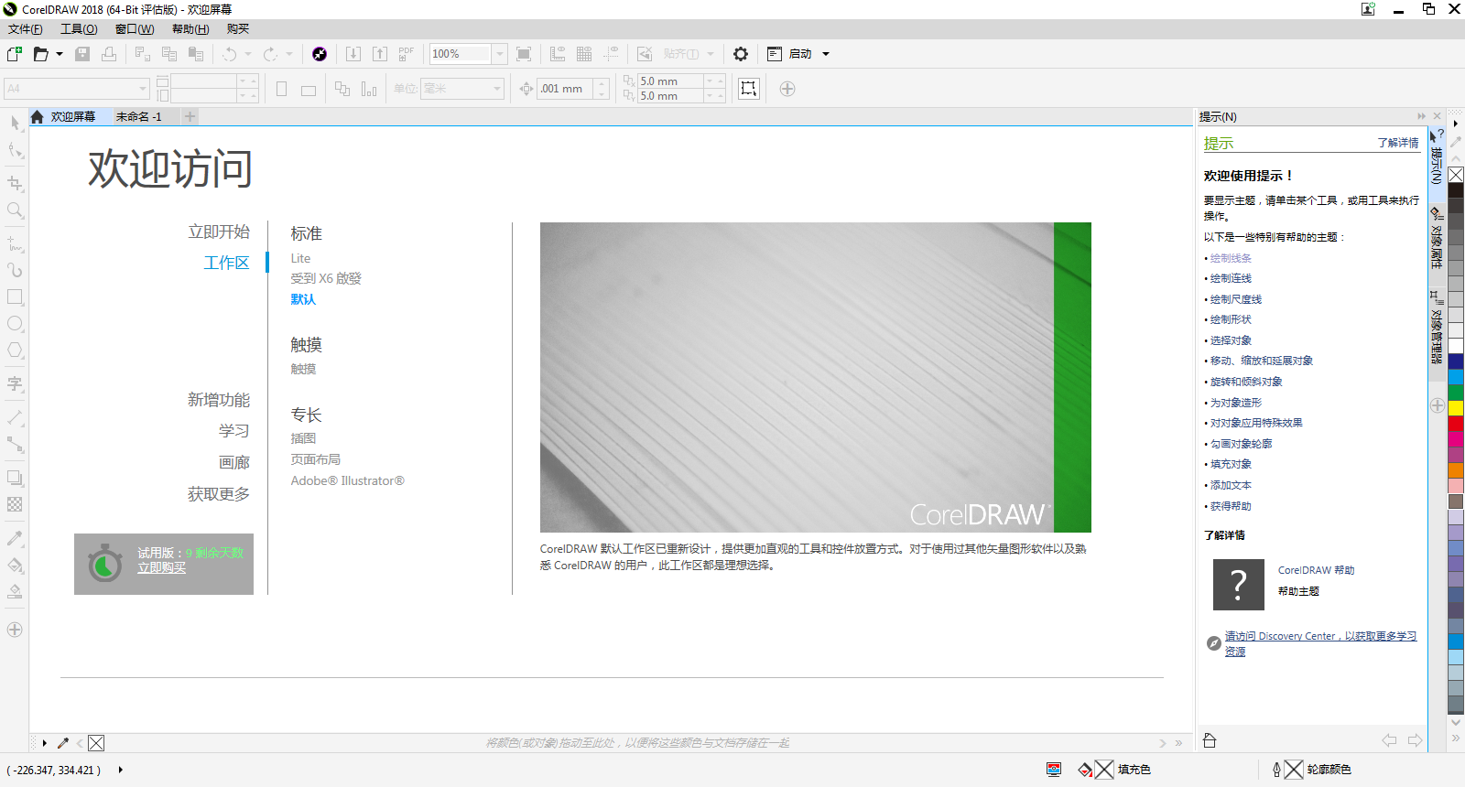Select the 默认 workspace option
The height and width of the screenshot is (787, 1465).
pyautogui.click(x=303, y=299)
